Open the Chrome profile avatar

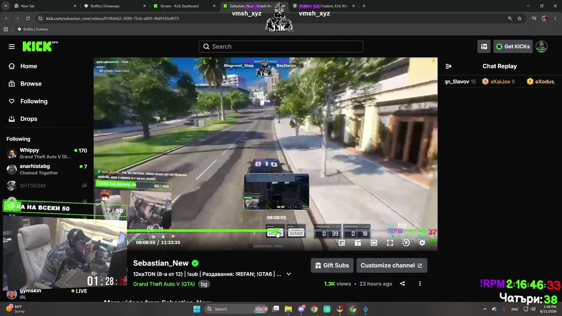coord(544,18)
